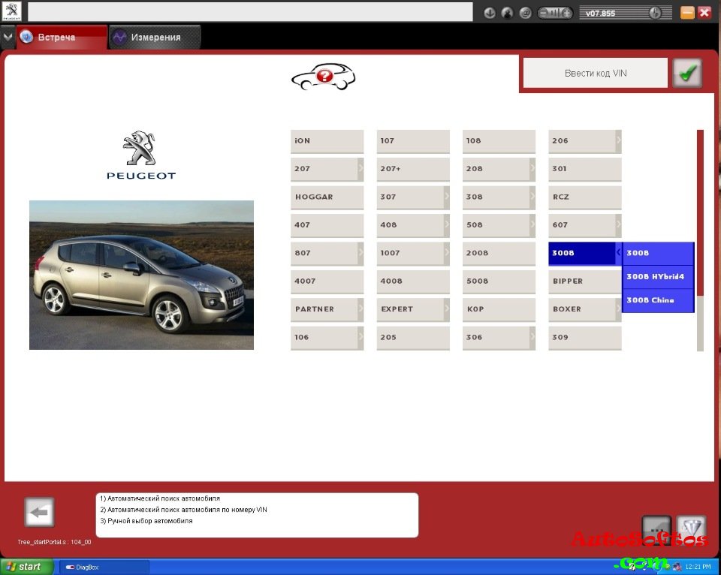Click the back arrow button

tap(39, 512)
